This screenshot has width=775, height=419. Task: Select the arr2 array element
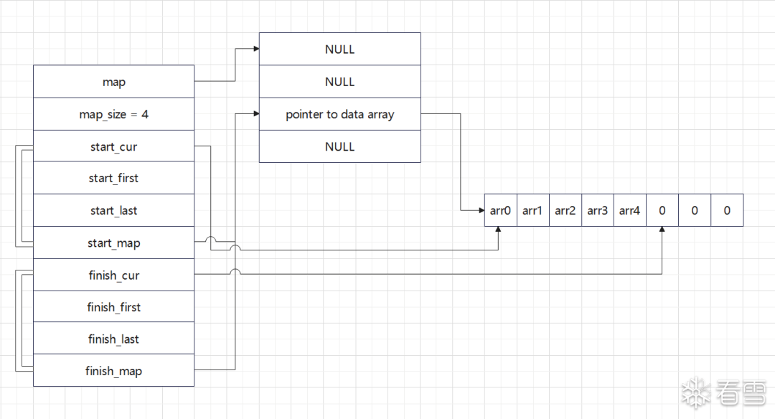(565, 210)
